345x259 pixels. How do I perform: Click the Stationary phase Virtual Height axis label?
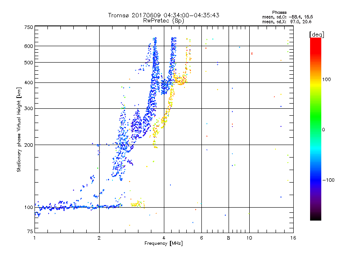[x=19, y=129]
